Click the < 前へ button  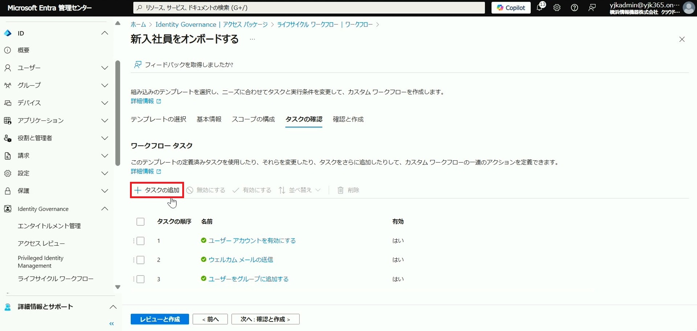point(210,319)
